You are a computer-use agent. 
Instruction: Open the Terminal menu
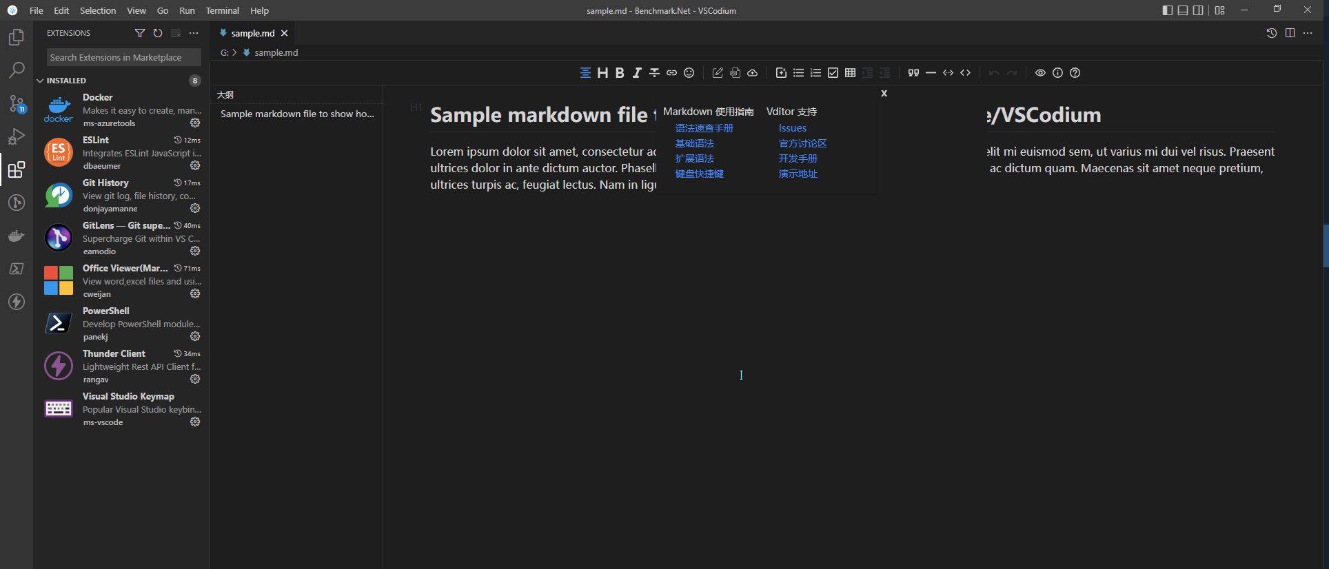[x=223, y=10]
